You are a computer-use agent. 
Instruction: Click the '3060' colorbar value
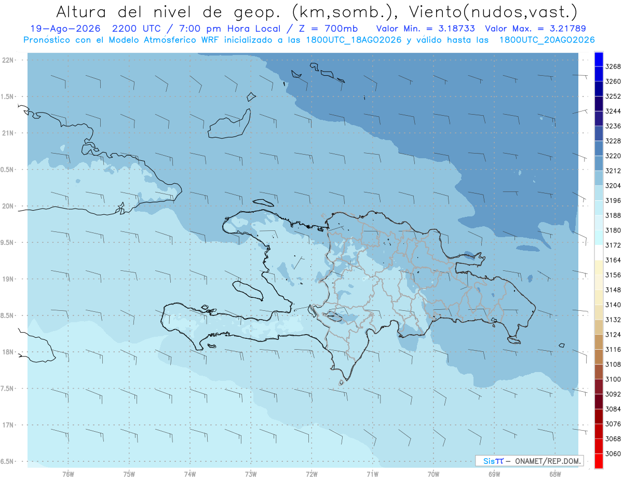[x=613, y=453]
